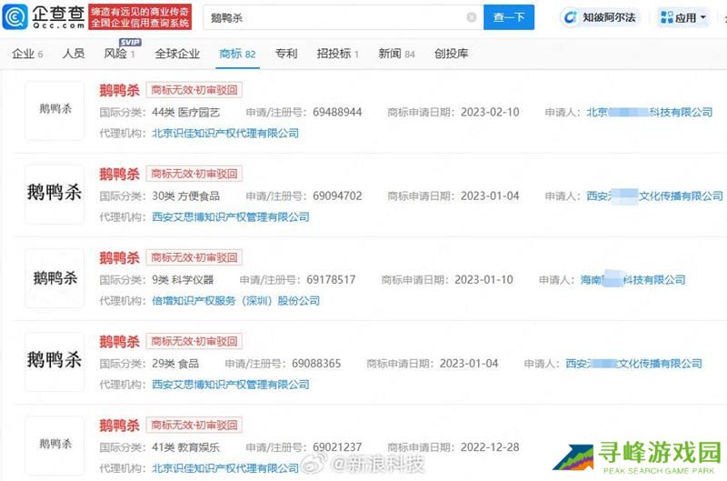Image resolution: width=727 pixels, height=481 pixels.
Task: Click the Qcc.com logo
Action: click(x=44, y=17)
